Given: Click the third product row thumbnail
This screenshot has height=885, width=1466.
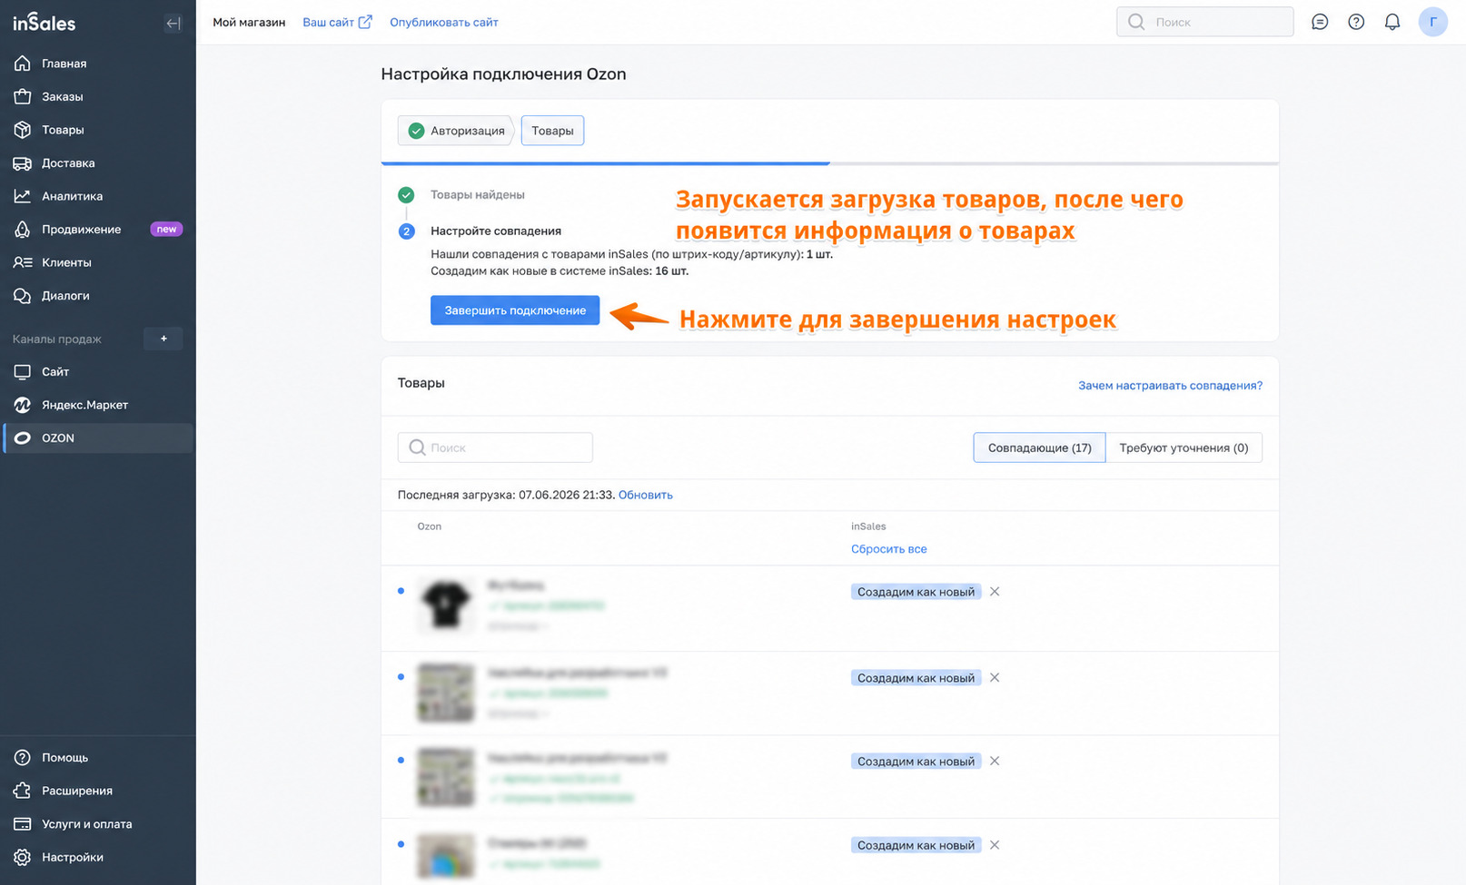Looking at the screenshot, I should [446, 777].
